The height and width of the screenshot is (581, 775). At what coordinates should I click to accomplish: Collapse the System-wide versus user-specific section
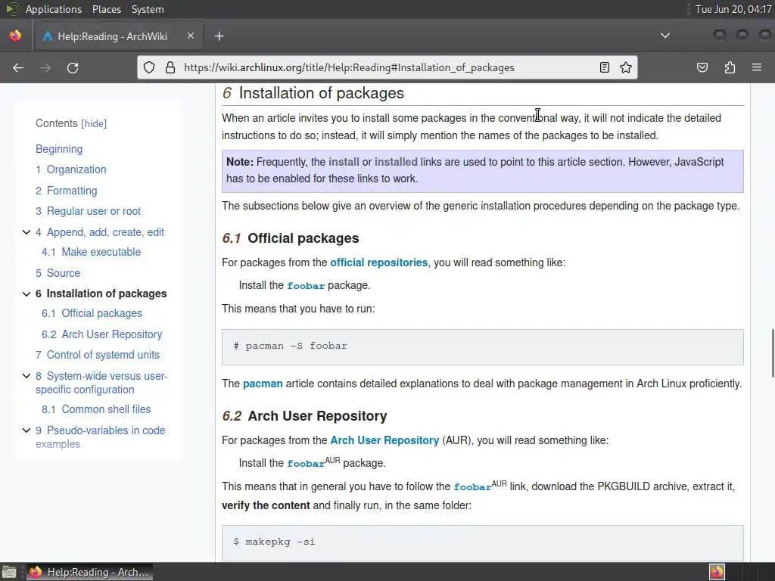tap(26, 376)
